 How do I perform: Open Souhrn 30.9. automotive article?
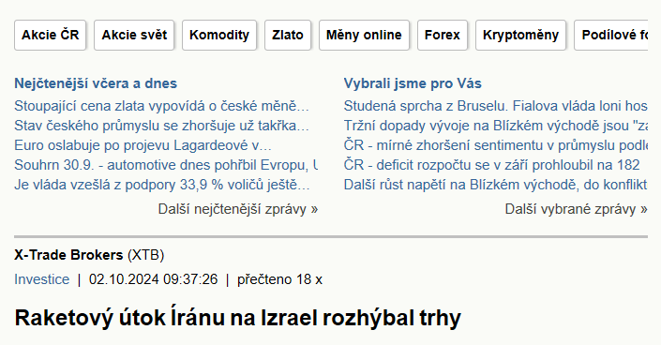(166, 165)
